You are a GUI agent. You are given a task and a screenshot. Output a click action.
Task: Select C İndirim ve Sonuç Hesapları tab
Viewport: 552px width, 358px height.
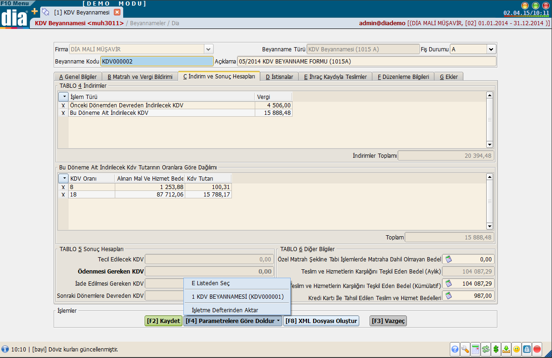tap(219, 77)
